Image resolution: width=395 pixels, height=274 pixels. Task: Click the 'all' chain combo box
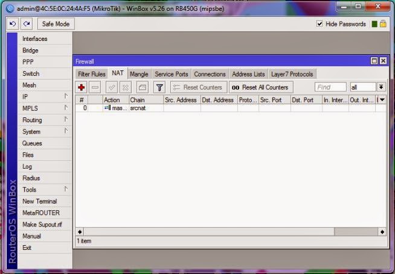click(363, 87)
